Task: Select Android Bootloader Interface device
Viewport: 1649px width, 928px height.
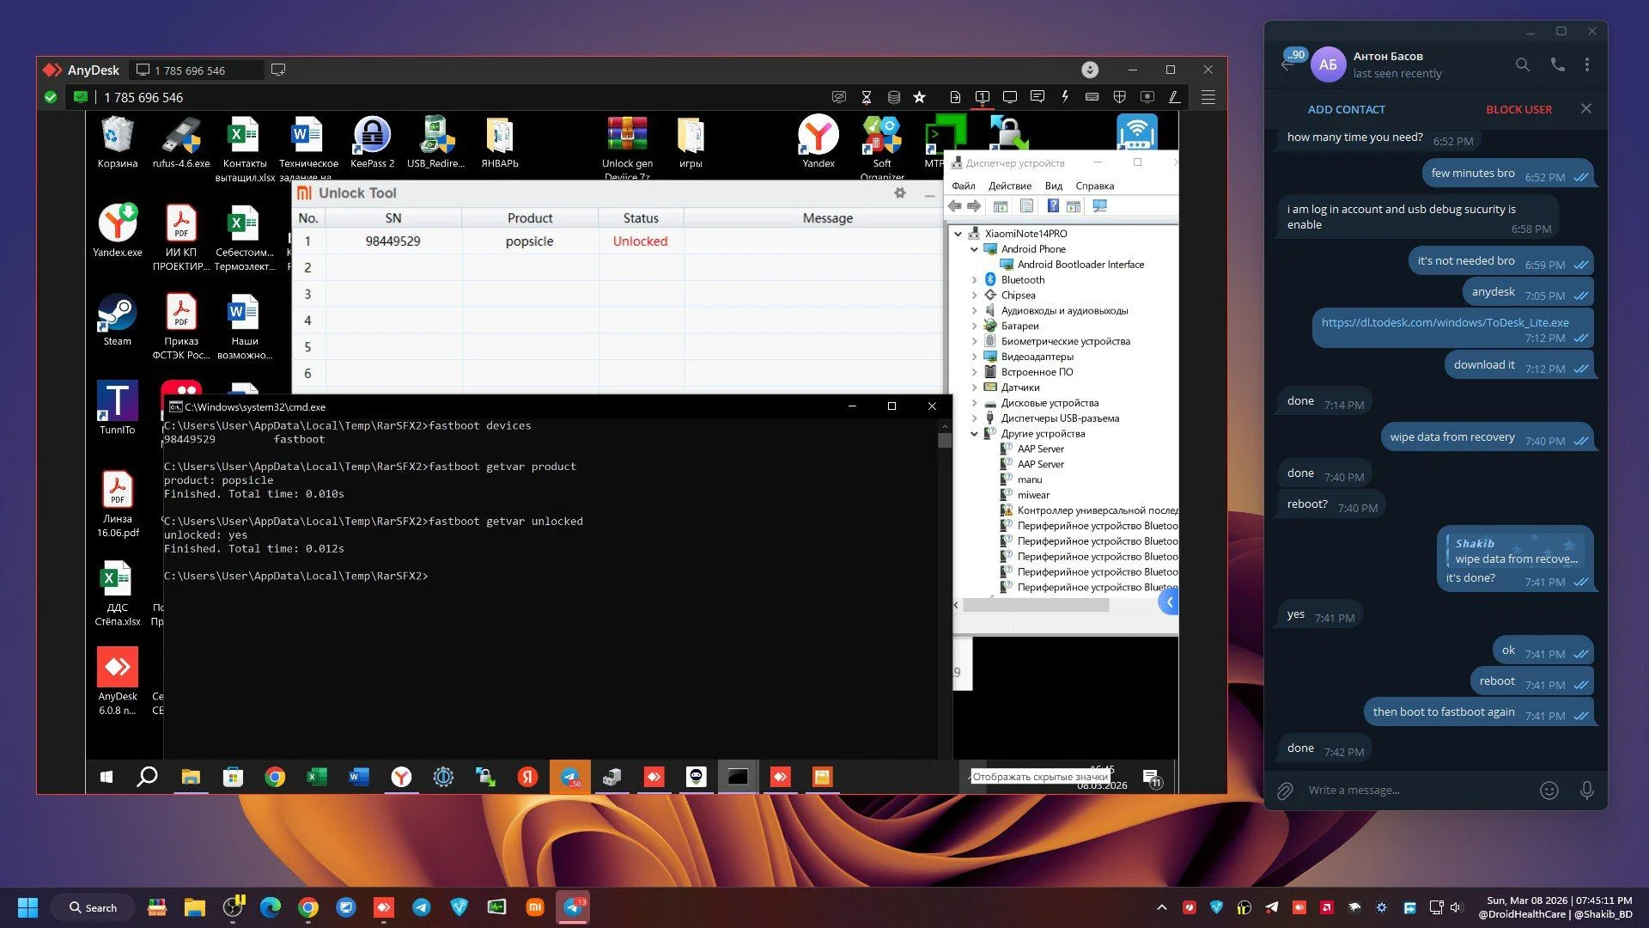Action: (1080, 265)
